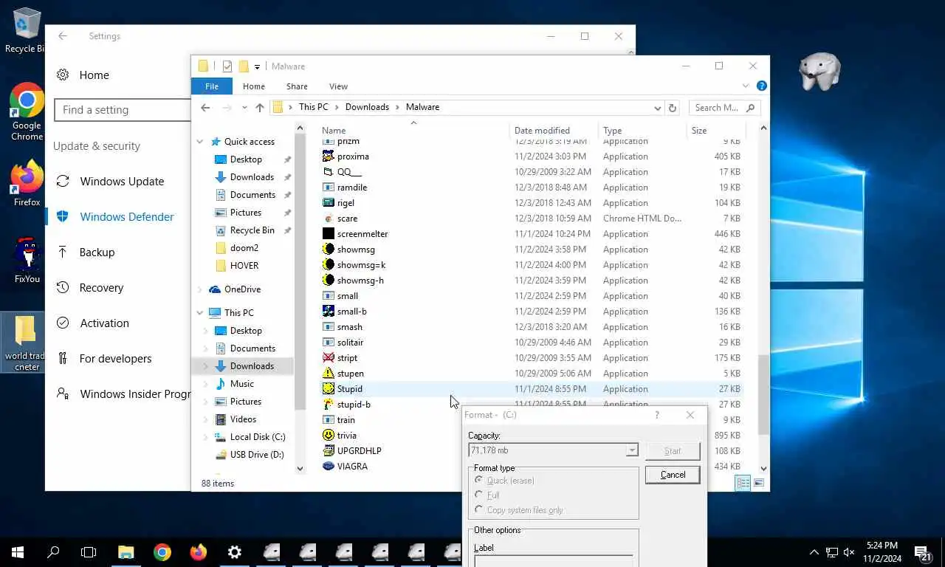Open the File menu tab
Screen dimensions: 945x567
(x=212, y=86)
